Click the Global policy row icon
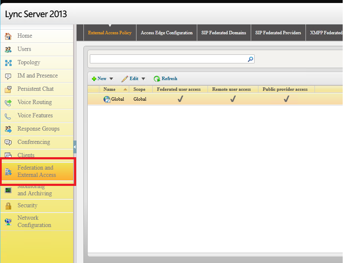The width and height of the screenshot is (344, 263). [x=107, y=99]
